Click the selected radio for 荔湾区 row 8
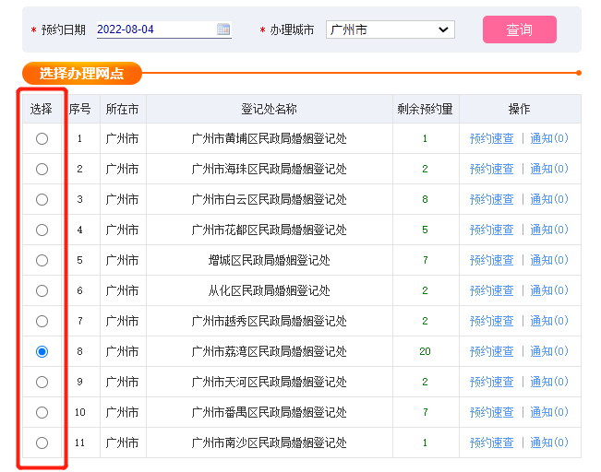This screenshot has width=601, height=472. click(42, 351)
